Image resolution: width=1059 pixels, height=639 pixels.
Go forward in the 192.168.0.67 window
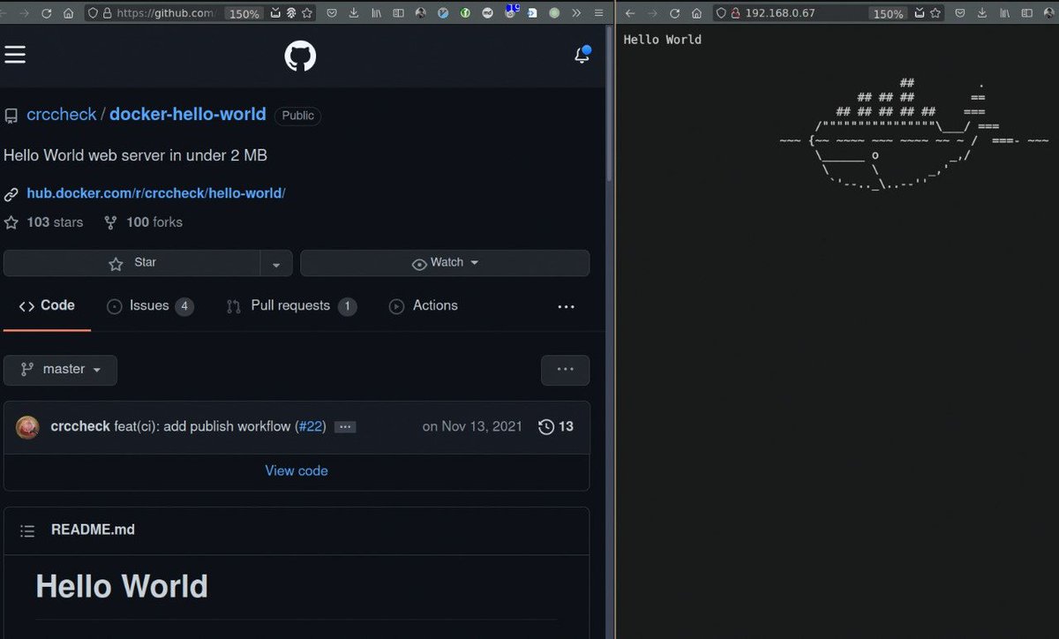[652, 13]
